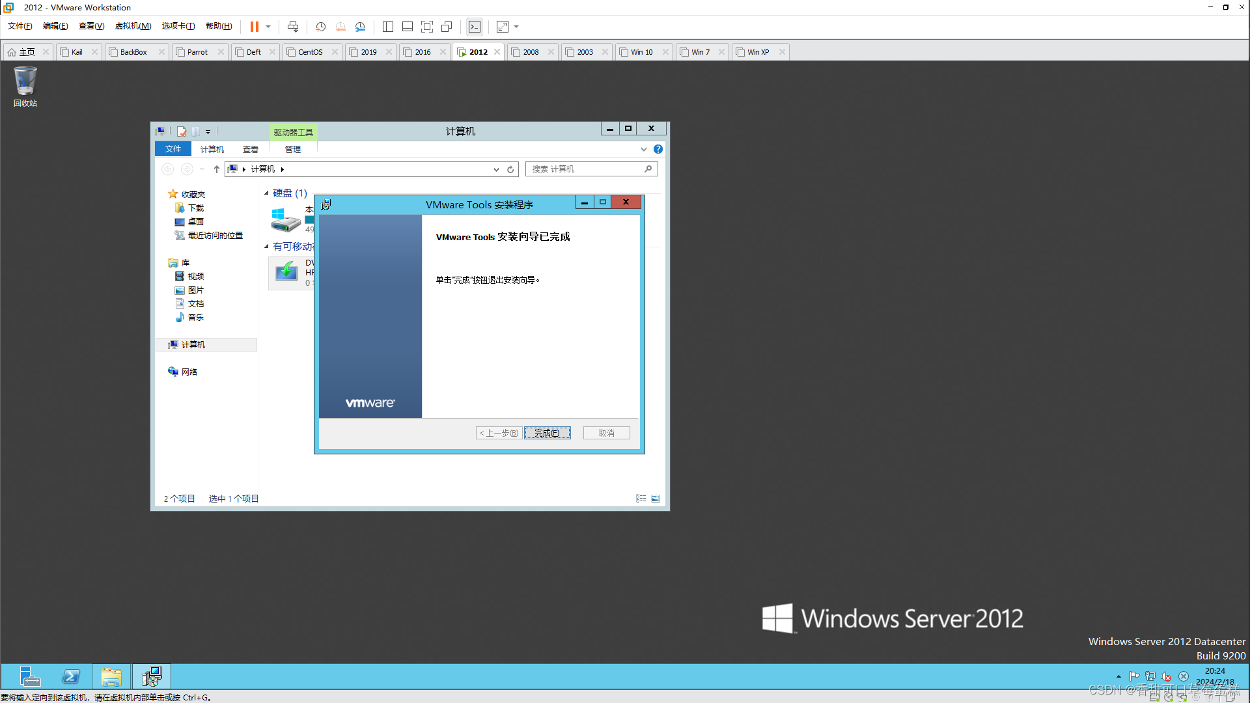
Task: Select 文档 library in navigation pane
Action: 189,304
